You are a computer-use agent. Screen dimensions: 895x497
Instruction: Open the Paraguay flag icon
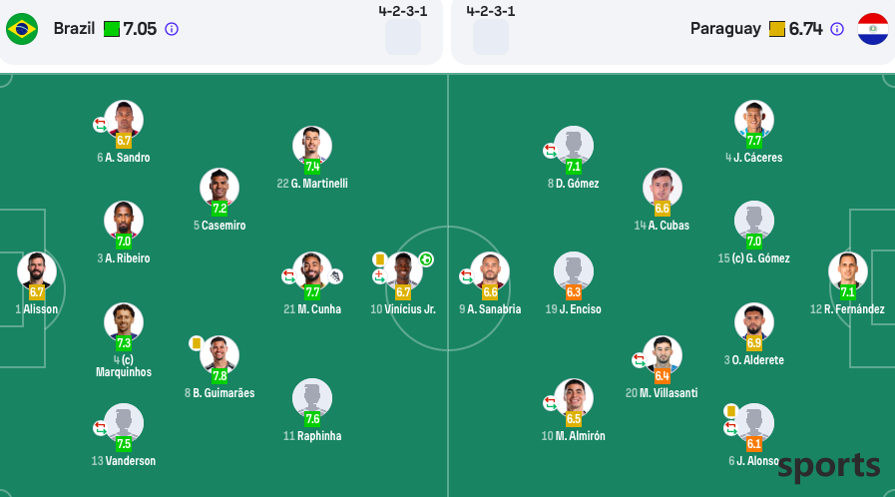point(873,29)
